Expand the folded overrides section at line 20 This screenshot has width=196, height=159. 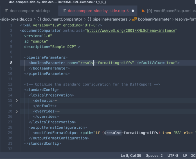click(17, 111)
